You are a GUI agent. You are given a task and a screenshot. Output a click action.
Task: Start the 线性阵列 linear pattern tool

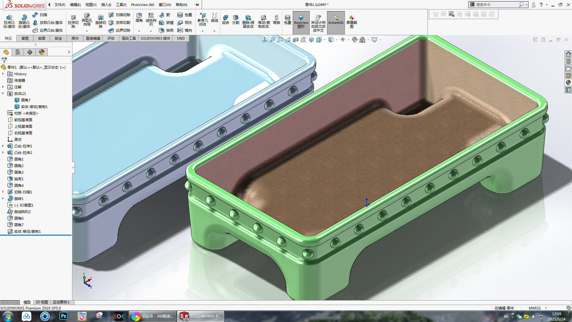[x=151, y=20]
